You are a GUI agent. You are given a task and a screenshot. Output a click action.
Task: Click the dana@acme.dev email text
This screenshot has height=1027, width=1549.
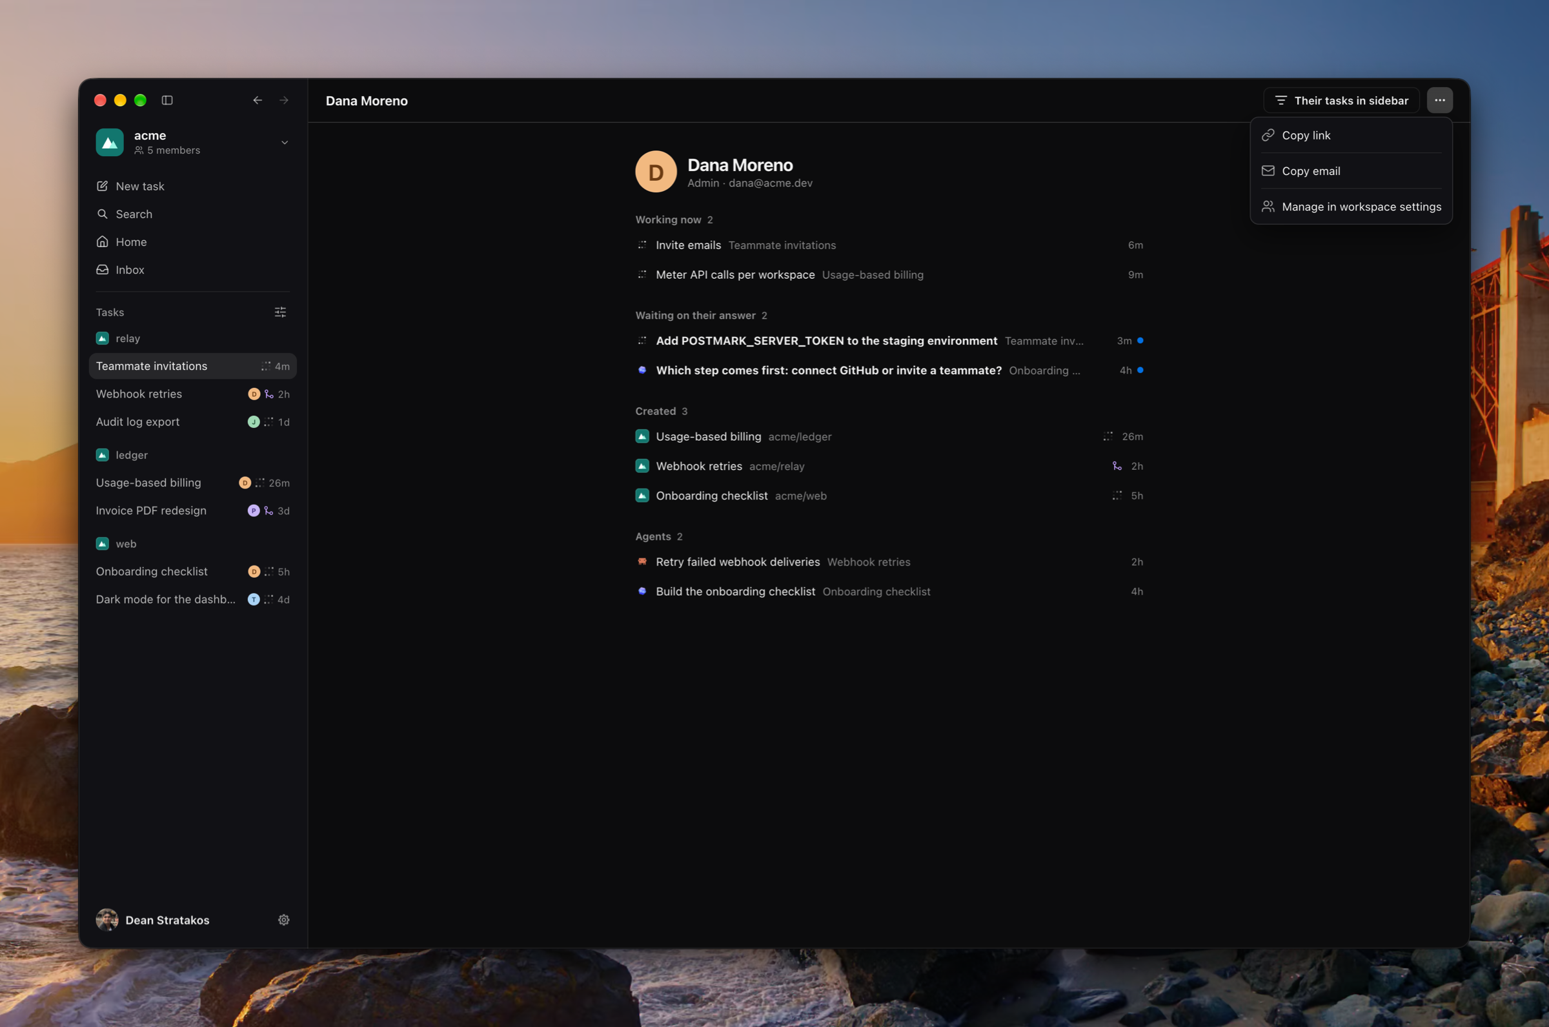(771, 183)
